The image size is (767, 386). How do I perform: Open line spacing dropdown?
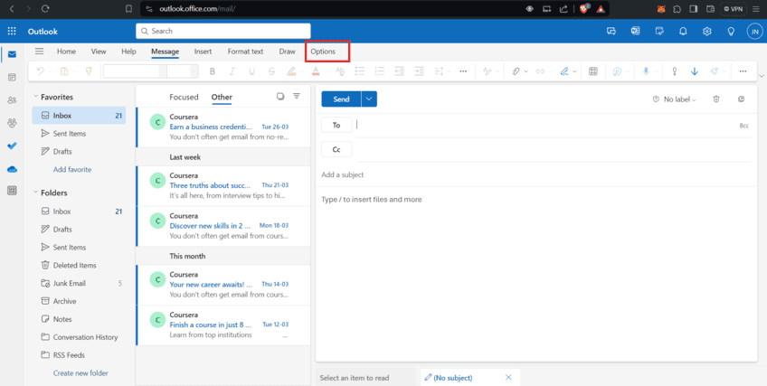(x=441, y=71)
